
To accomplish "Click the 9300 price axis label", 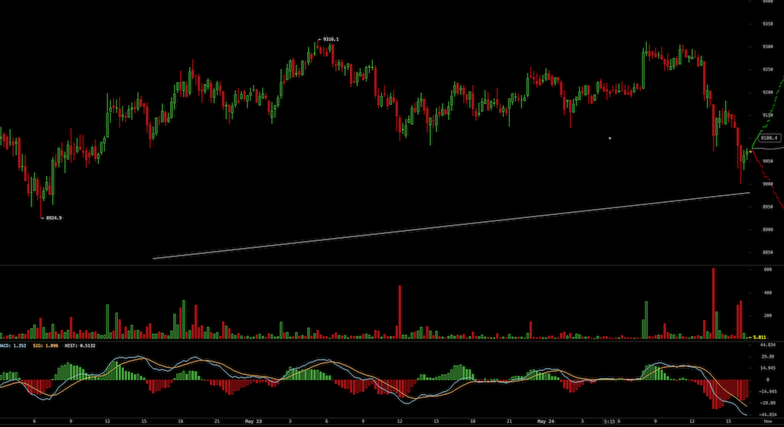I will pos(767,47).
